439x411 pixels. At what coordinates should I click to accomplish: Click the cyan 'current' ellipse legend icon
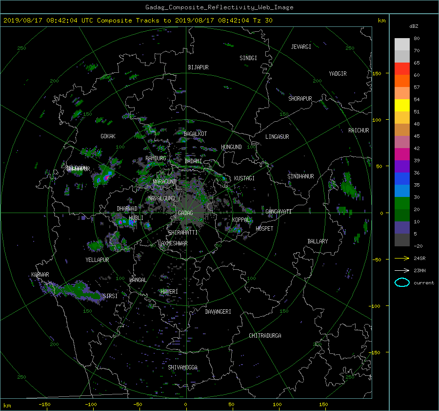[402, 282]
